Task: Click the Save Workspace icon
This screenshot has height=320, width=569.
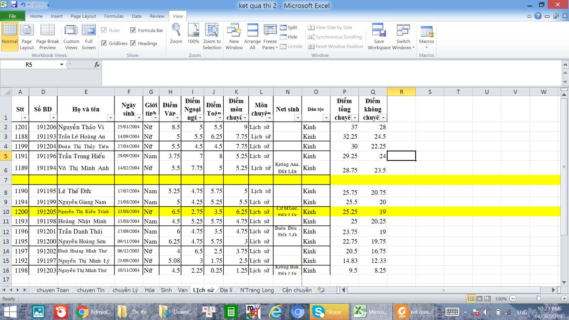Action: (379, 31)
